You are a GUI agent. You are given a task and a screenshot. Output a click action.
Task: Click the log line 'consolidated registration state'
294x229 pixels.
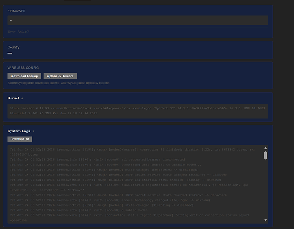coord(129,187)
